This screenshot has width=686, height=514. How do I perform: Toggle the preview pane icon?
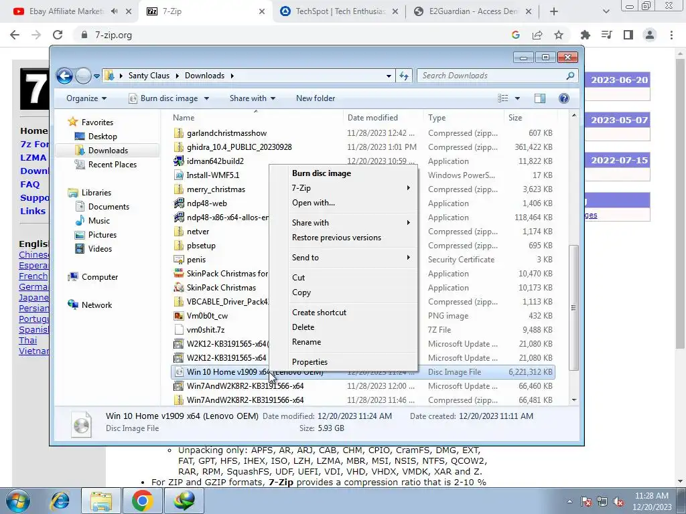tap(540, 98)
